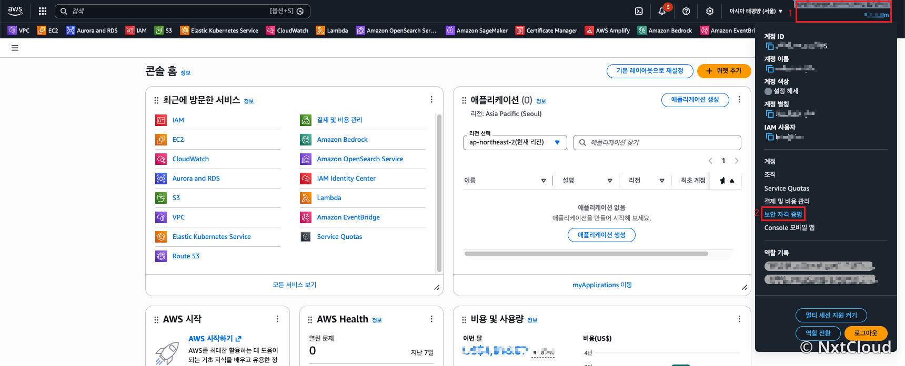905x366 pixels.
Task: Toggle the side navigation hamburger menu
Action: (x=15, y=48)
